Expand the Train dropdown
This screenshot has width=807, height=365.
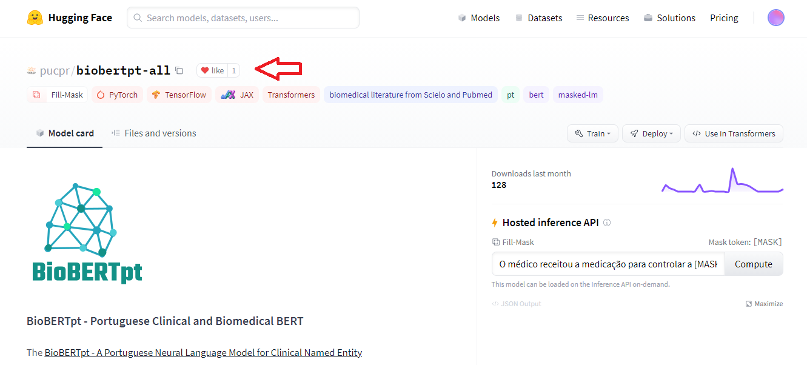[x=592, y=133]
